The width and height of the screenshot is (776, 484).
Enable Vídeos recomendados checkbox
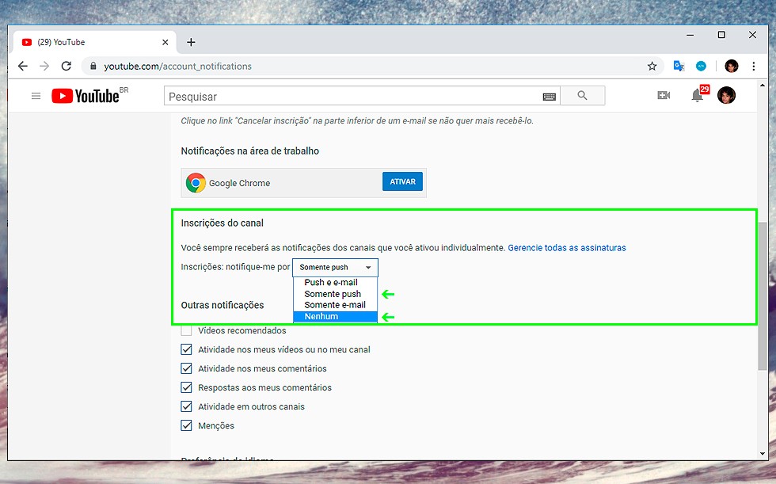tap(186, 330)
